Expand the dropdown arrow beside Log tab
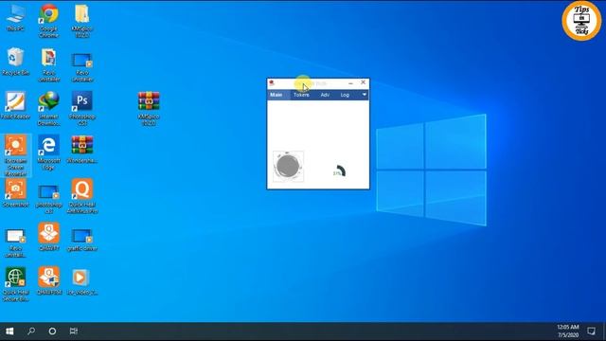 click(364, 95)
